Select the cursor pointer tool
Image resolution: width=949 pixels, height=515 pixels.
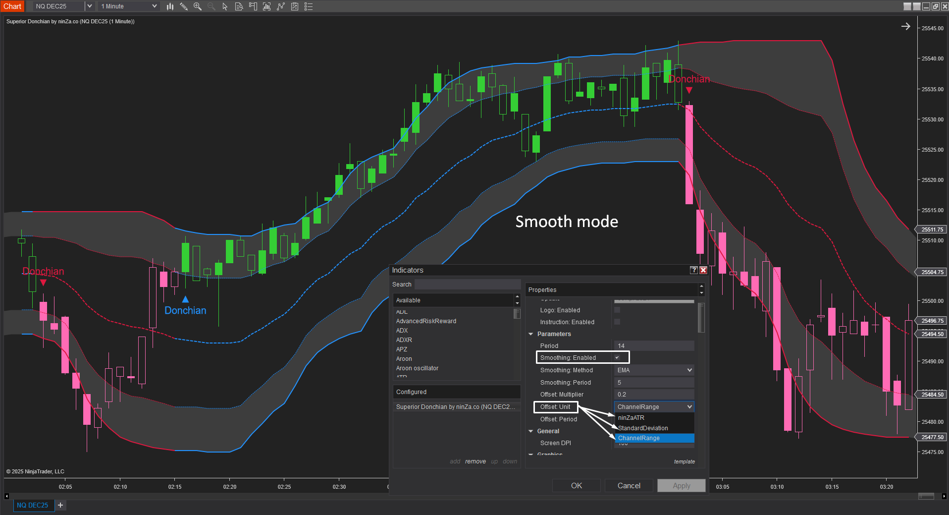tap(225, 6)
